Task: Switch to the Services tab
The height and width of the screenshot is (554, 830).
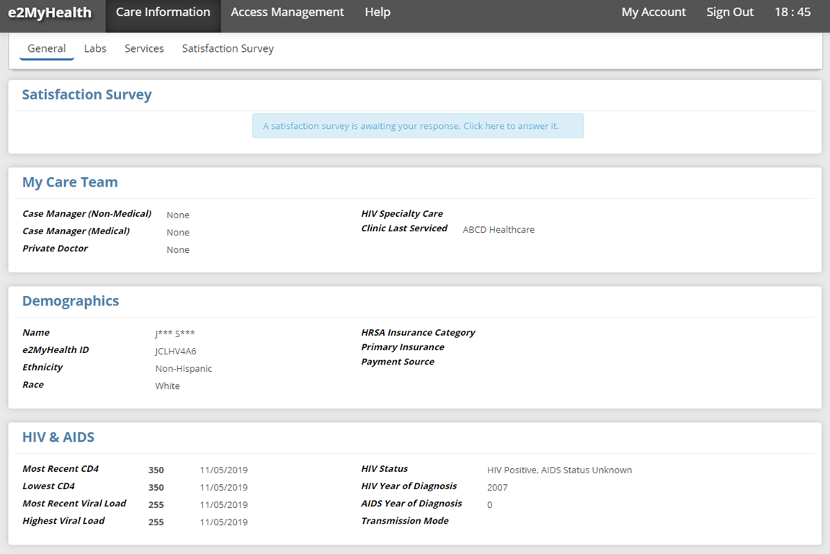Action: (x=144, y=48)
